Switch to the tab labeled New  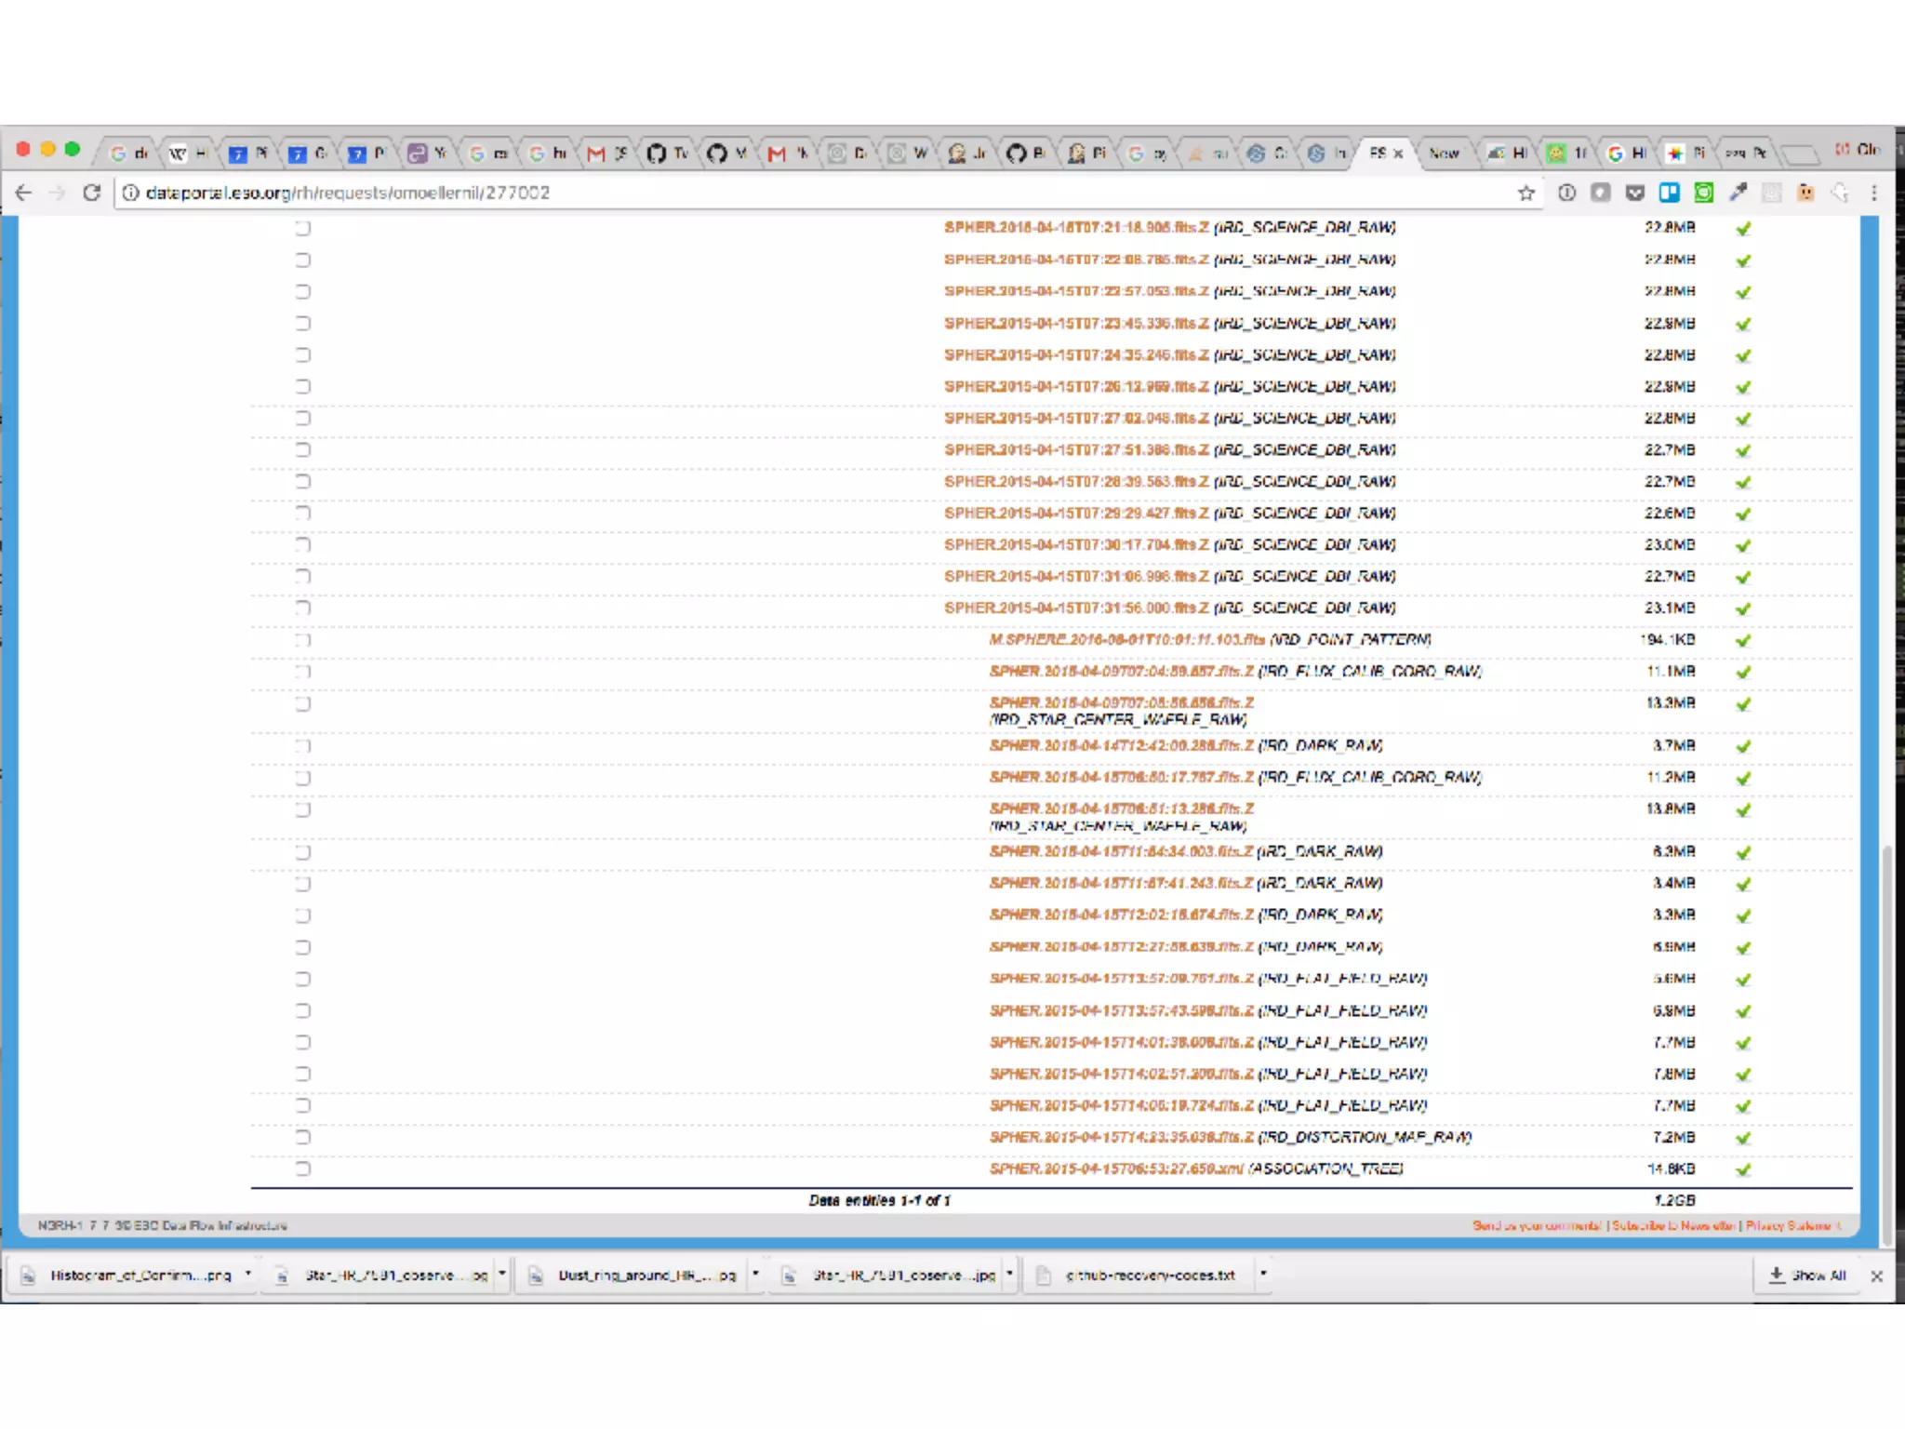pyautogui.click(x=1444, y=154)
